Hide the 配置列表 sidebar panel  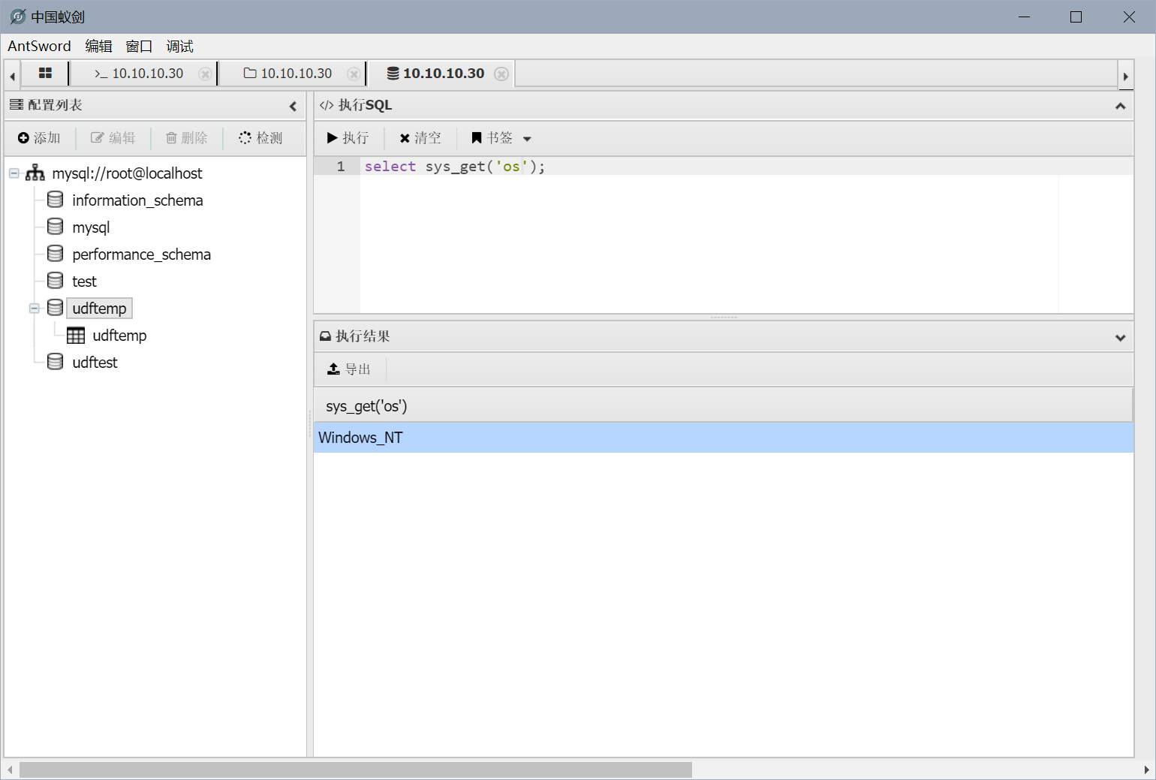pos(293,106)
